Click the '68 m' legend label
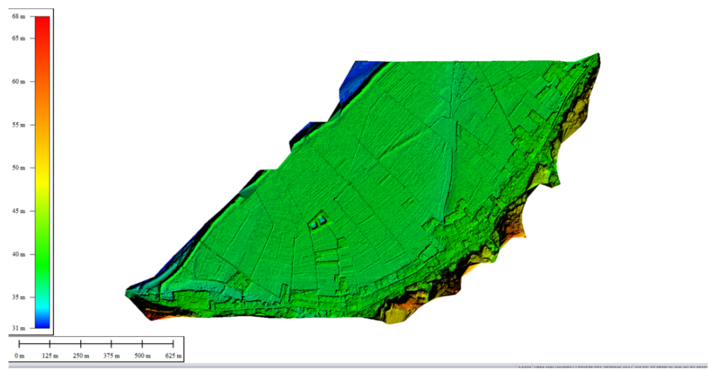Screen dimensions: 709x371 [18, 16]
